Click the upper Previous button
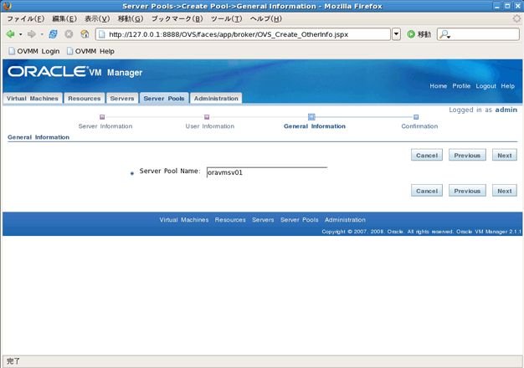 coord(467,156)
